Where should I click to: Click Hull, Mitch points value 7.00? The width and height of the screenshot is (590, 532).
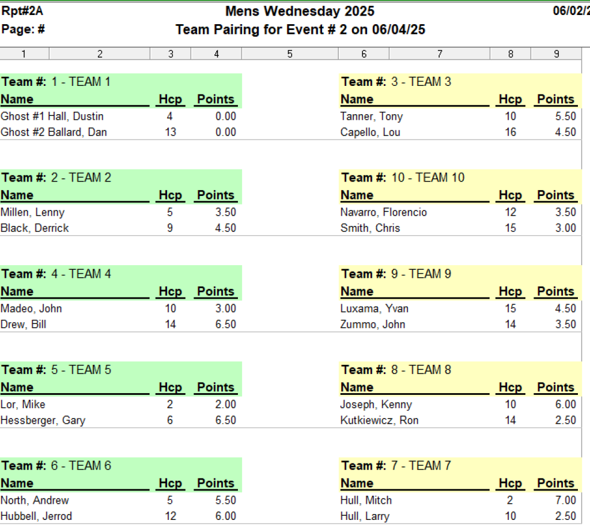coord(566,500)
